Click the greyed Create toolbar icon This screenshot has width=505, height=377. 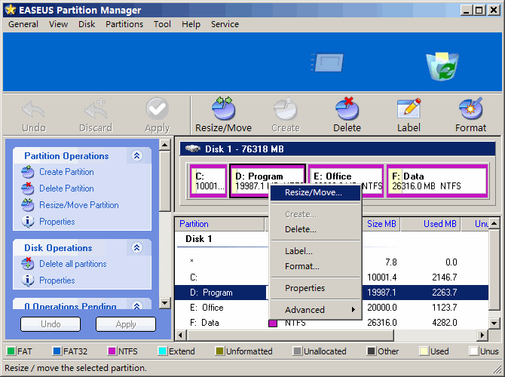(286, 109)
